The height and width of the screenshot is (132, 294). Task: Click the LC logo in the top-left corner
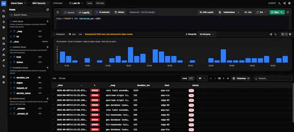click(x=4, y=3)
